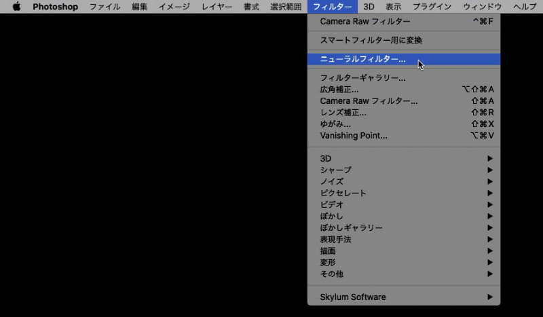Open the 選択範囲 menu
The width and height of the screenshot is (543, 317).
pyautogui.click(x=286, y=7)
